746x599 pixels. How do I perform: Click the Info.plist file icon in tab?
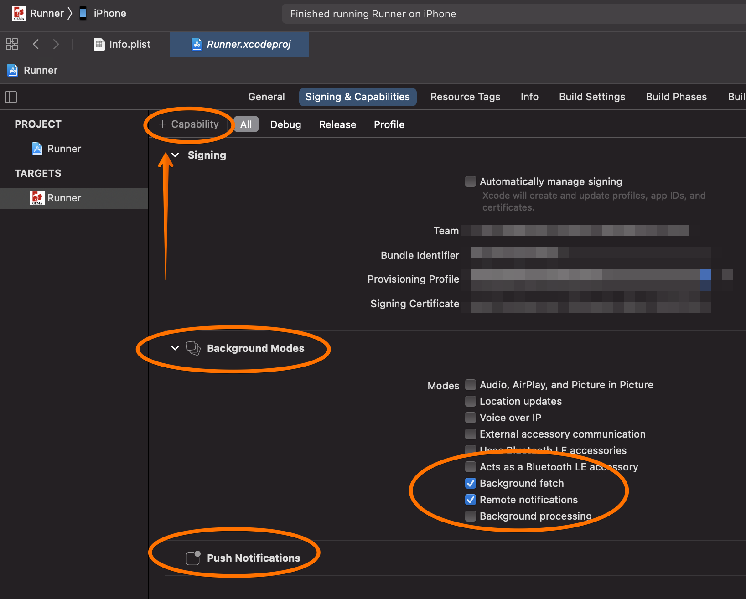[x=99, y=44]
